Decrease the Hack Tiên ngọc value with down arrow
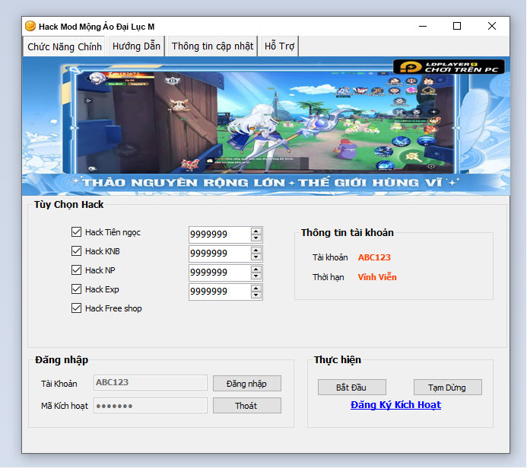527x469 pixels. click(256, 238)
